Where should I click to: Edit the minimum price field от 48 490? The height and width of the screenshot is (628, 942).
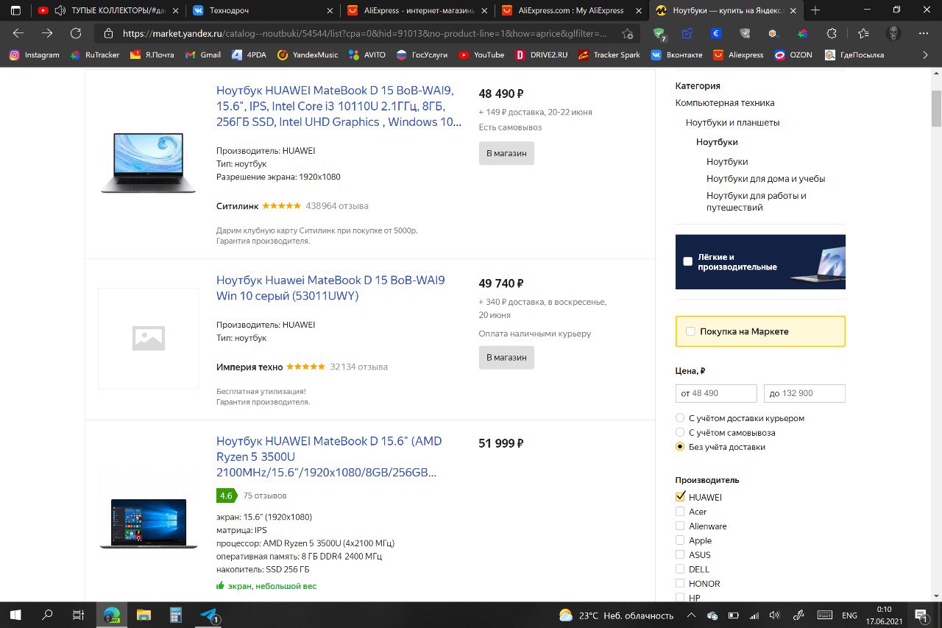pos(716,393)
